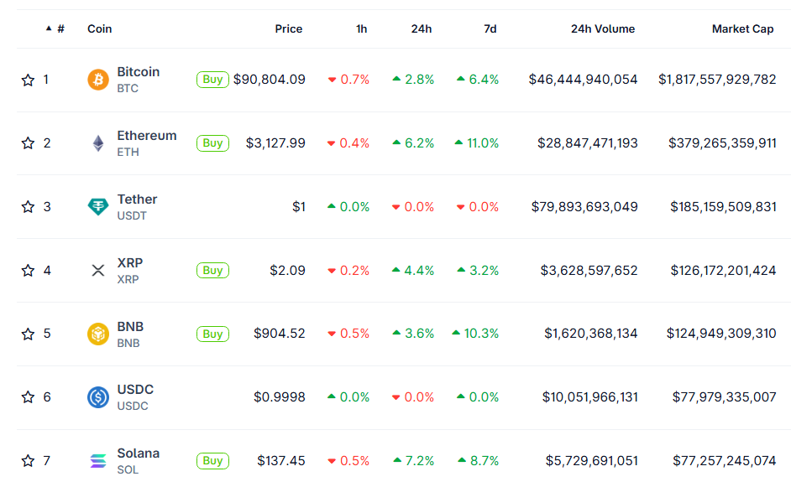Click the Ethereum diamond logo icon

98,143
